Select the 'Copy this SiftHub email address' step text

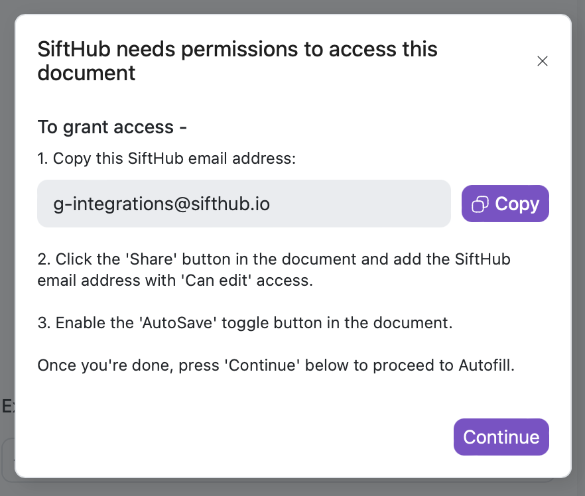(173, 158)
